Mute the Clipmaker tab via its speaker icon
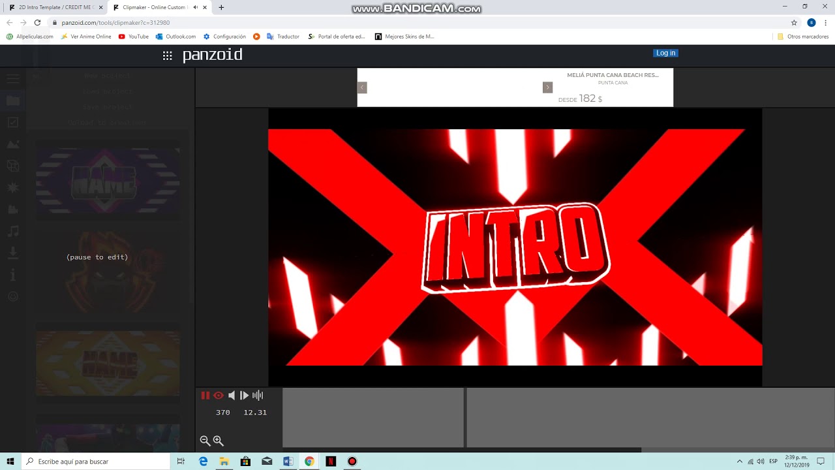835x470 pixels. pyautogui.click(x=196, y=7)
